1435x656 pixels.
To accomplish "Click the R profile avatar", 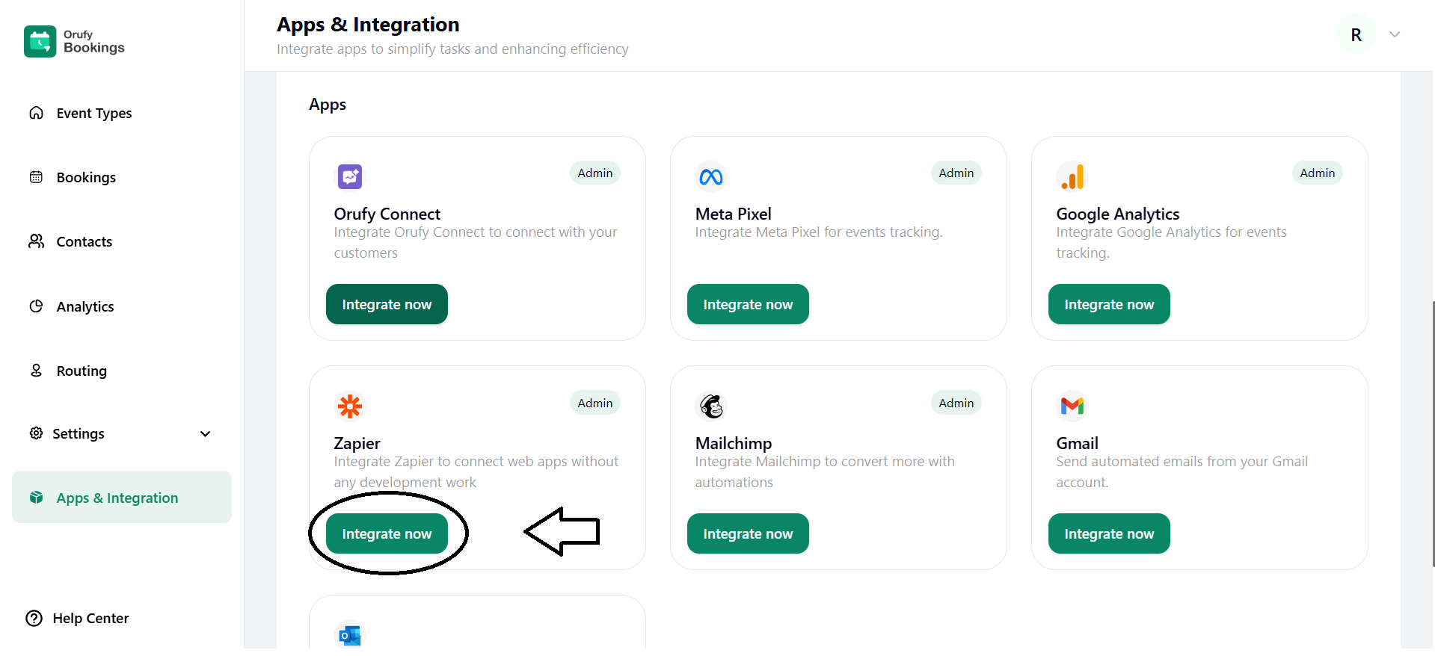I will pyautogui.click(x=1356, y=34).
